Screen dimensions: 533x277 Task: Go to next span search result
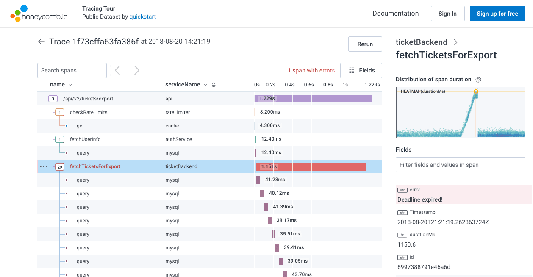(x=136, y=70)
